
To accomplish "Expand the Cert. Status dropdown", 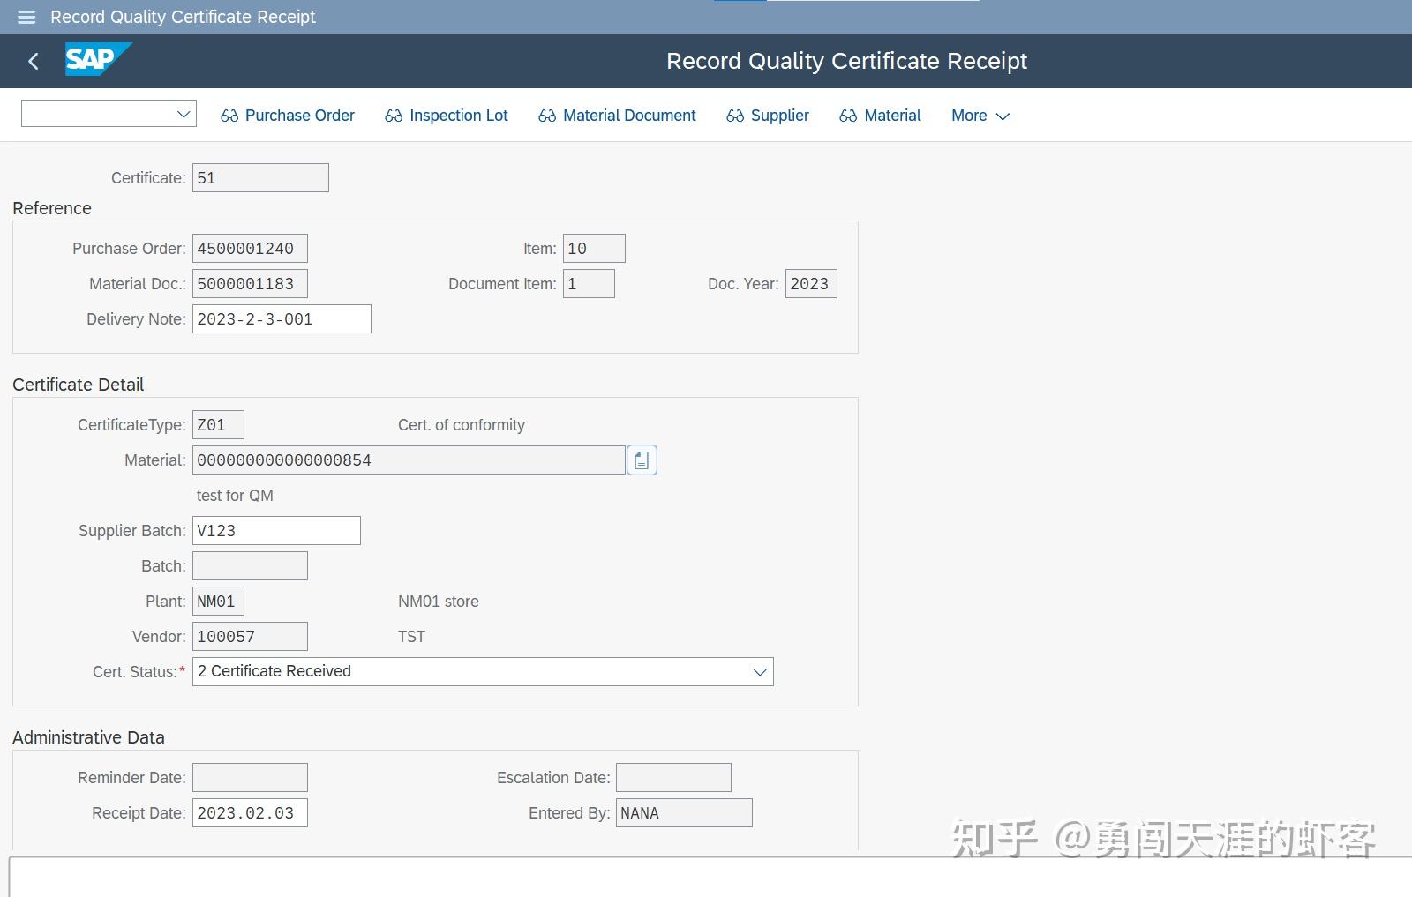I will click(x=759, y=671).
